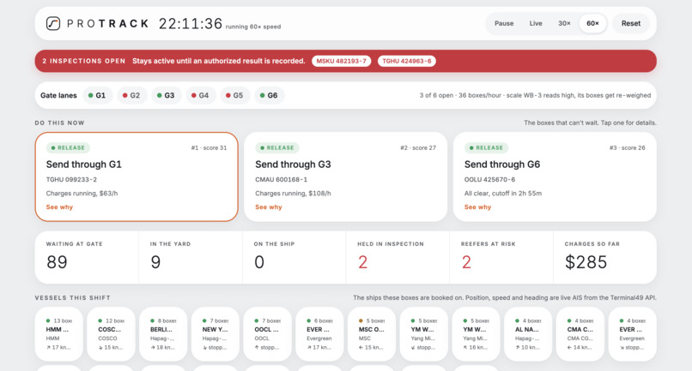Screen dimensions: 692x371
Task: Toggle gate lane G1
Action: [97, 95]
